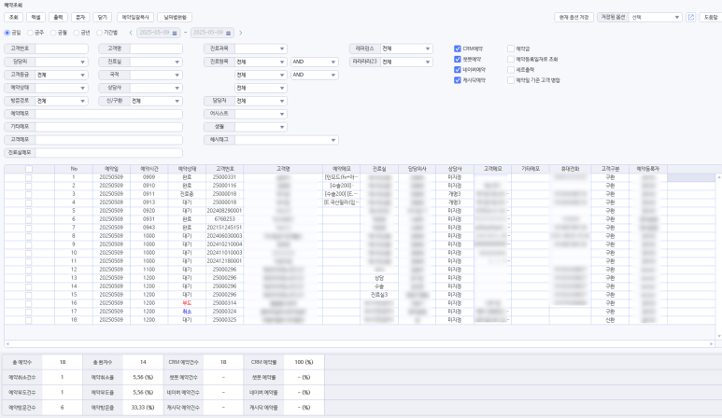This screenshot has width=722, height=418.
Task: Click the red 부도 status in row 16
Action: [187, 303]
